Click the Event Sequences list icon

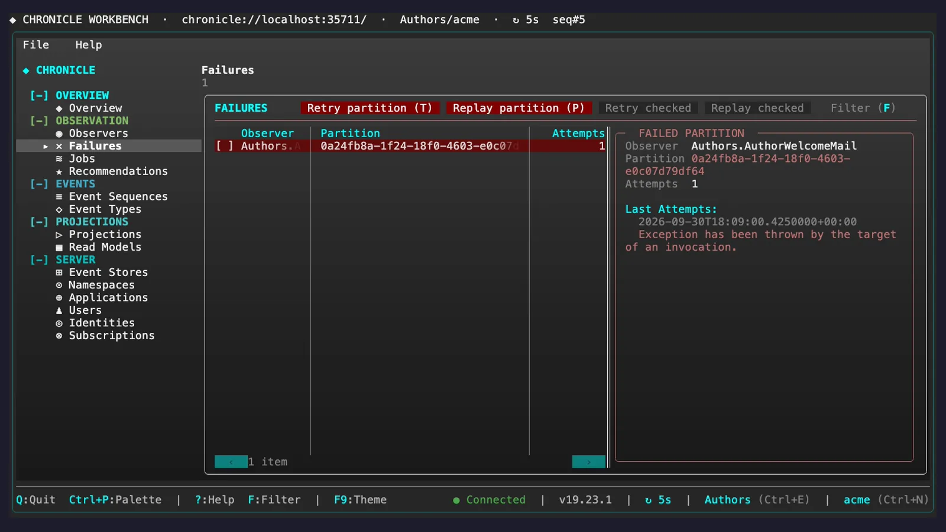point(59,197)
